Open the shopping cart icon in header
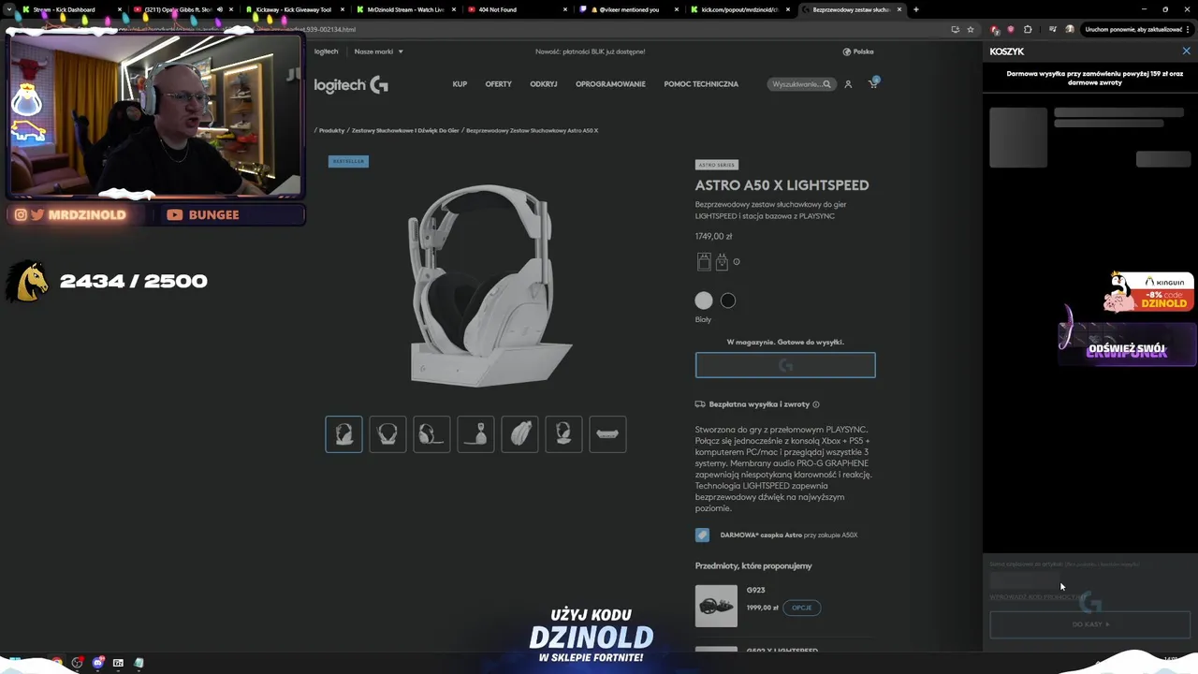Image resolution: width=1198 pixels, height=674 pixels. [873, 83]
